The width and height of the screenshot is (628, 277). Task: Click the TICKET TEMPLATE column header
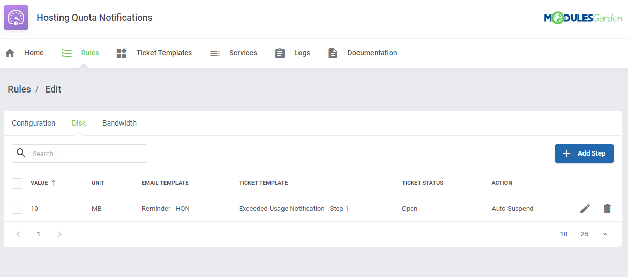(x=263, y=183)
